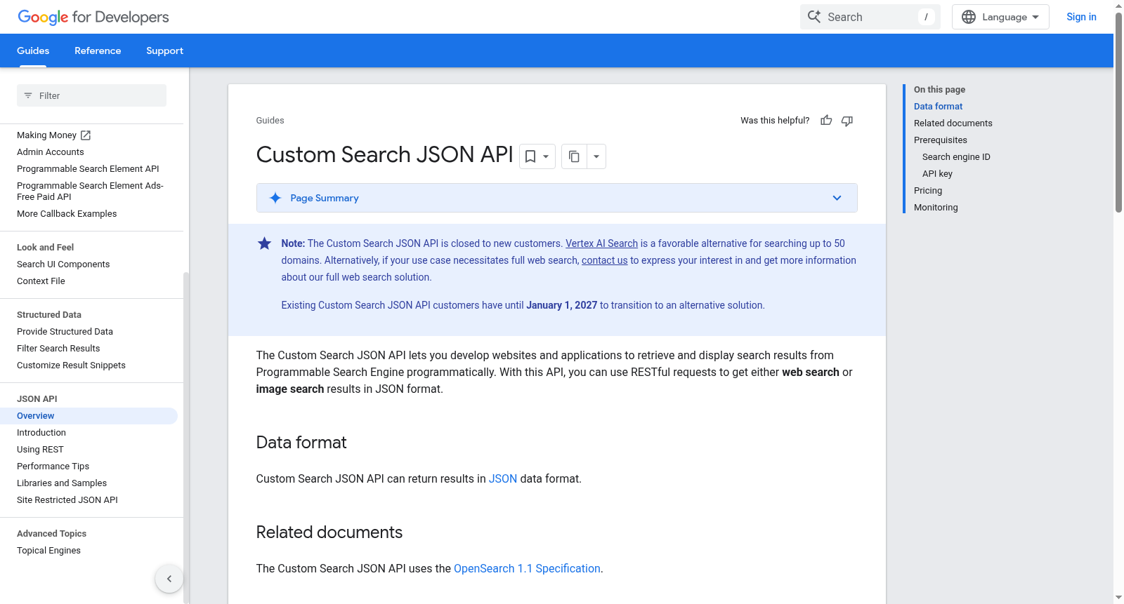Click the globe Language icon
This screenshot has height=604, width=1124.
pyautogui.click(x=969, y=17)
